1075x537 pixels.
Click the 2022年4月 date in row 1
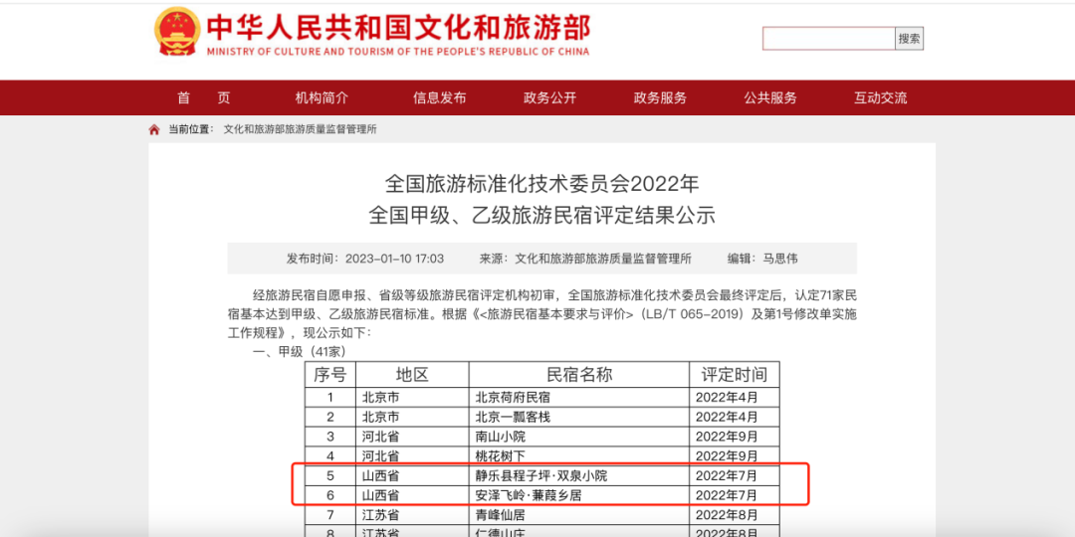(x=727, y=397)
